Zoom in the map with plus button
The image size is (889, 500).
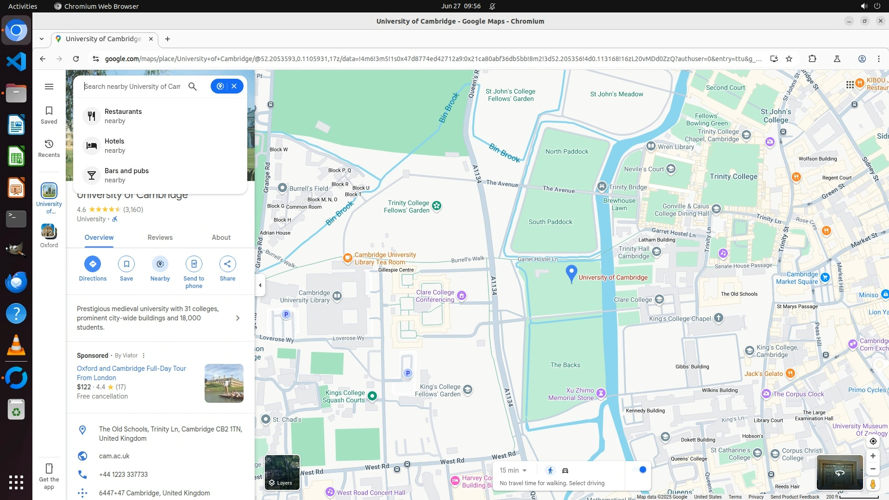873,456
